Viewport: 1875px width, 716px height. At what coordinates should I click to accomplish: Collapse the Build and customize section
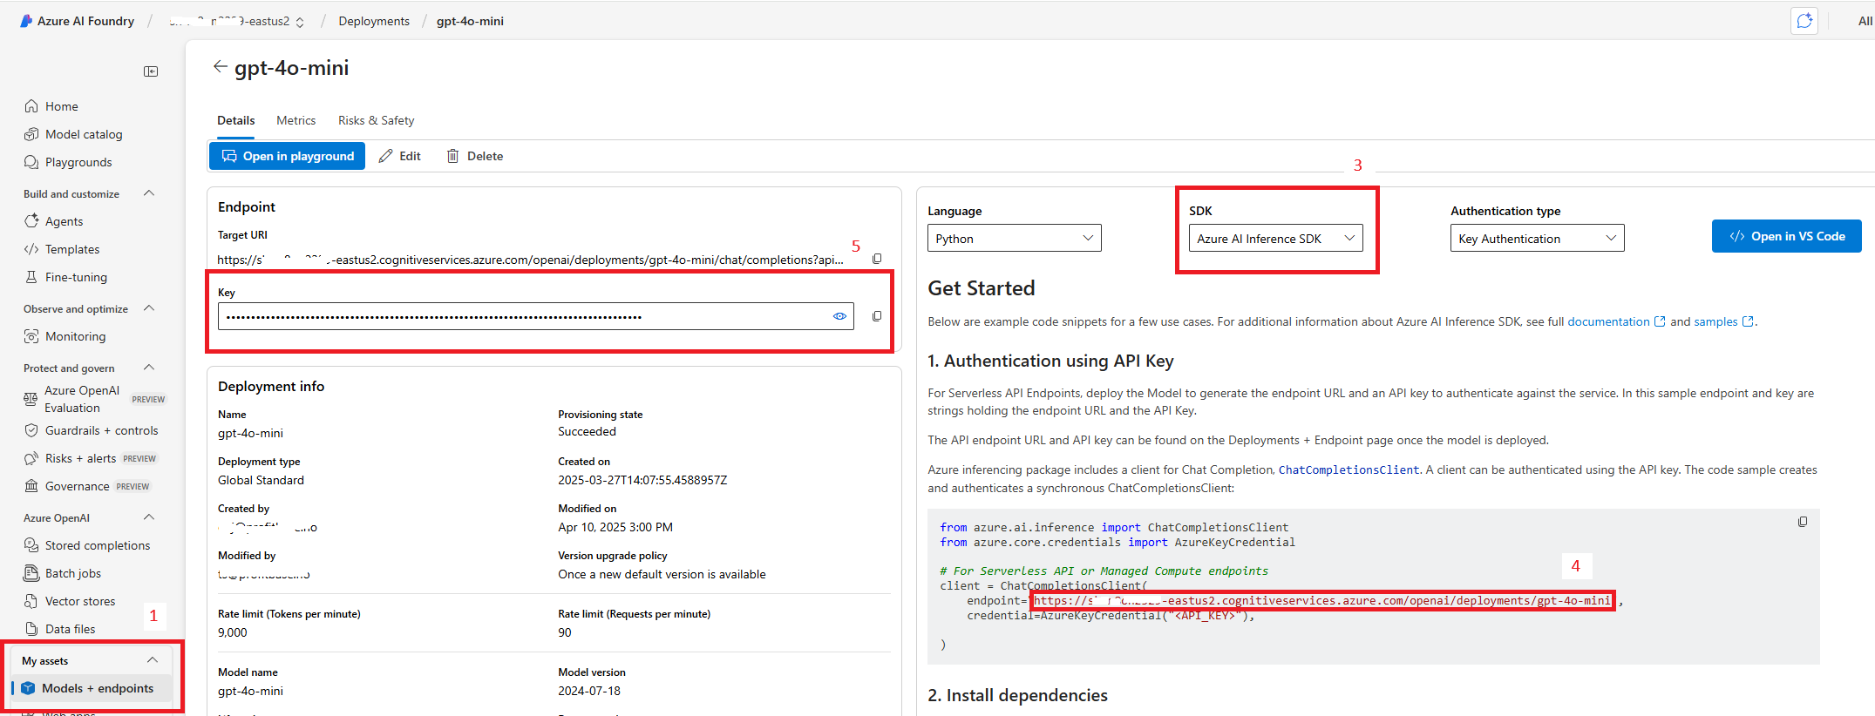click(x=149, y=193)
